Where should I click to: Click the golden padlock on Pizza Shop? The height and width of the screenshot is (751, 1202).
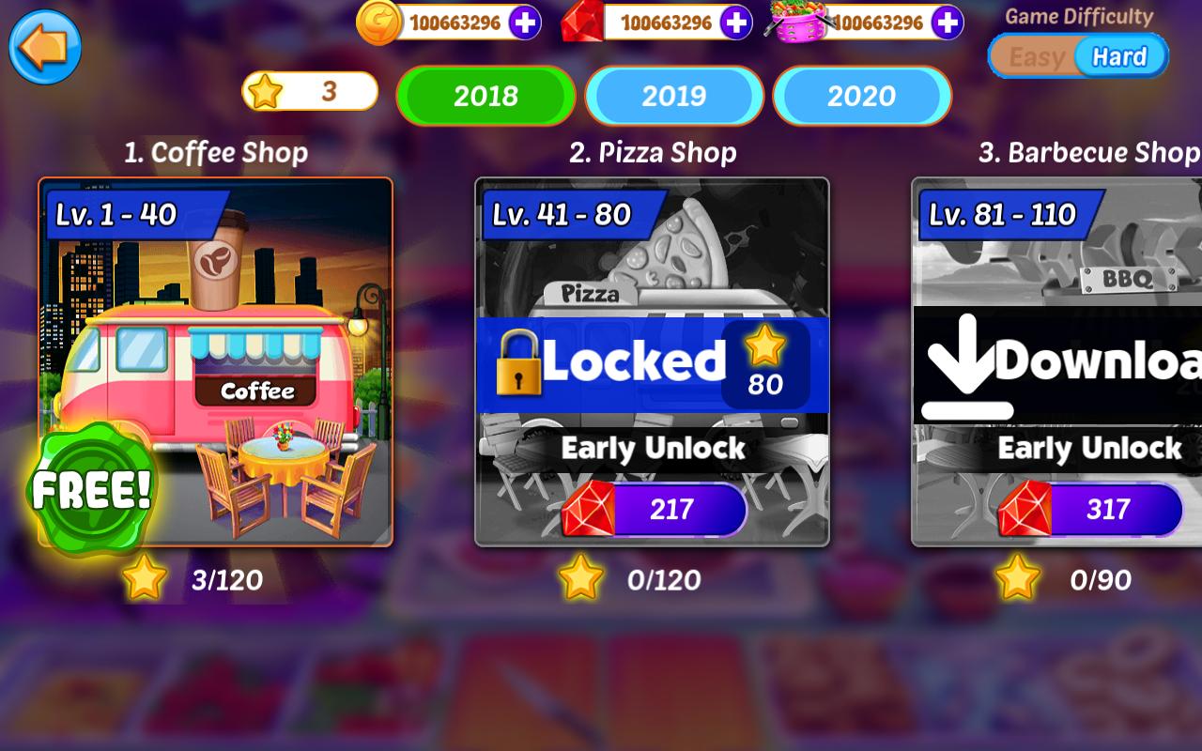coord(519,363)
